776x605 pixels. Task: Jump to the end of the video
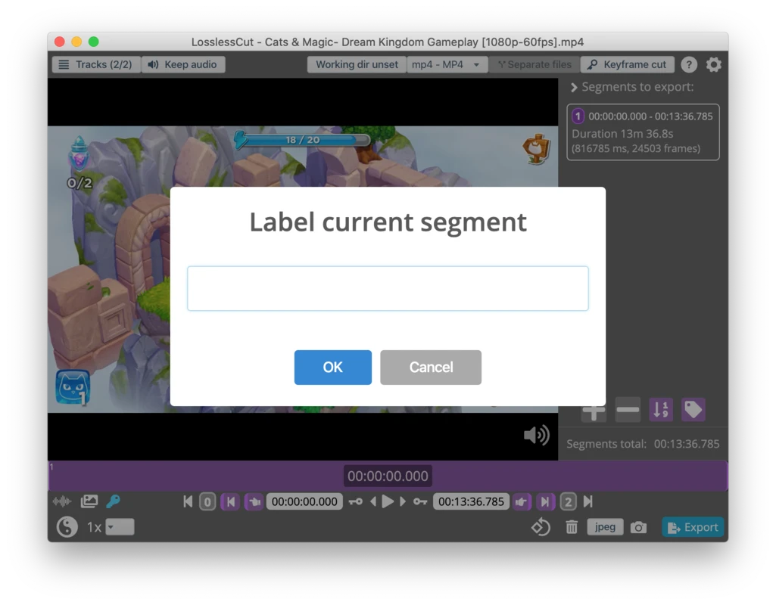tap(588, 501)
